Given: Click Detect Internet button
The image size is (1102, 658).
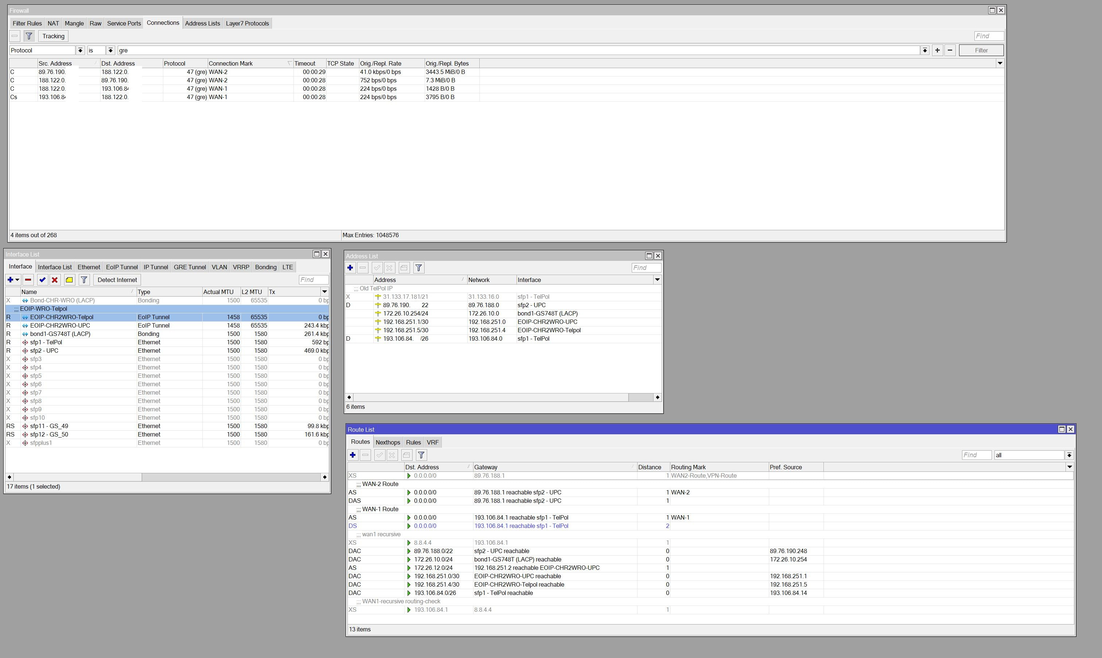Looking at the screenshot, I should click(117, 280).
